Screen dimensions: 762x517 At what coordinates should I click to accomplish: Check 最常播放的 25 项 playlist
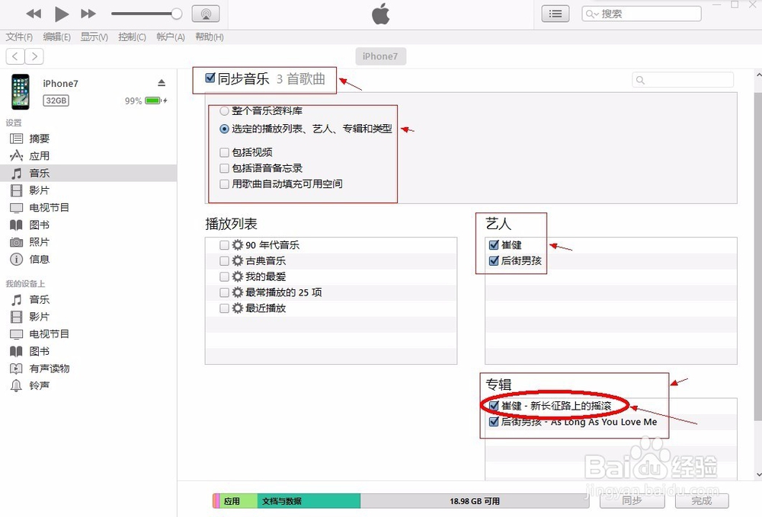pyautogui.click(x=224, y=292)
